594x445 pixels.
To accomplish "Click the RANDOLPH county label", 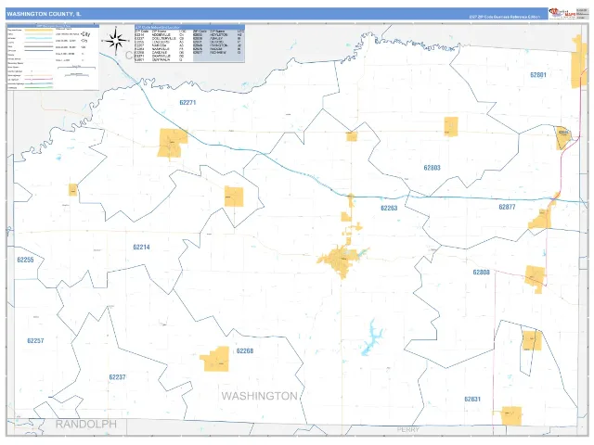I will pos(86,425).
